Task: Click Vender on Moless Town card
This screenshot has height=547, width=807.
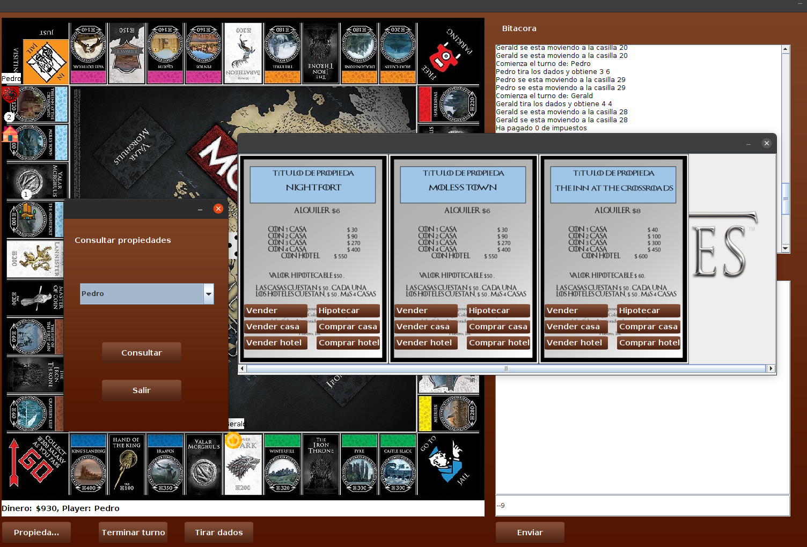Action: [x=426, y=311]
